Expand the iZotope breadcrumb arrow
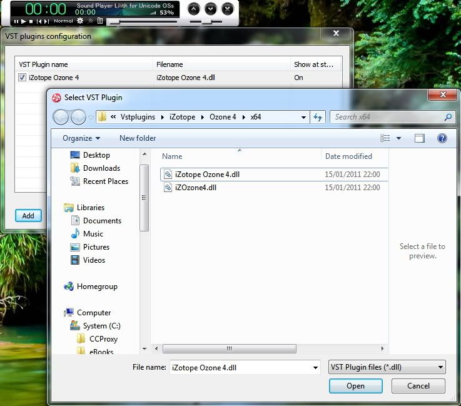This screenshot has width=461, height=406. pos(202,118)
